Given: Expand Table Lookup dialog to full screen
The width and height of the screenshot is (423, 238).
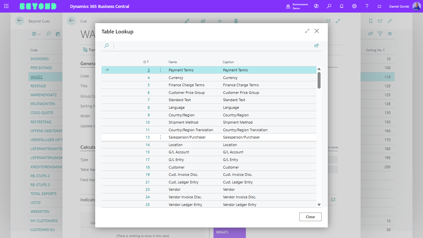Looking at the screenshot, I should (307, 31).
